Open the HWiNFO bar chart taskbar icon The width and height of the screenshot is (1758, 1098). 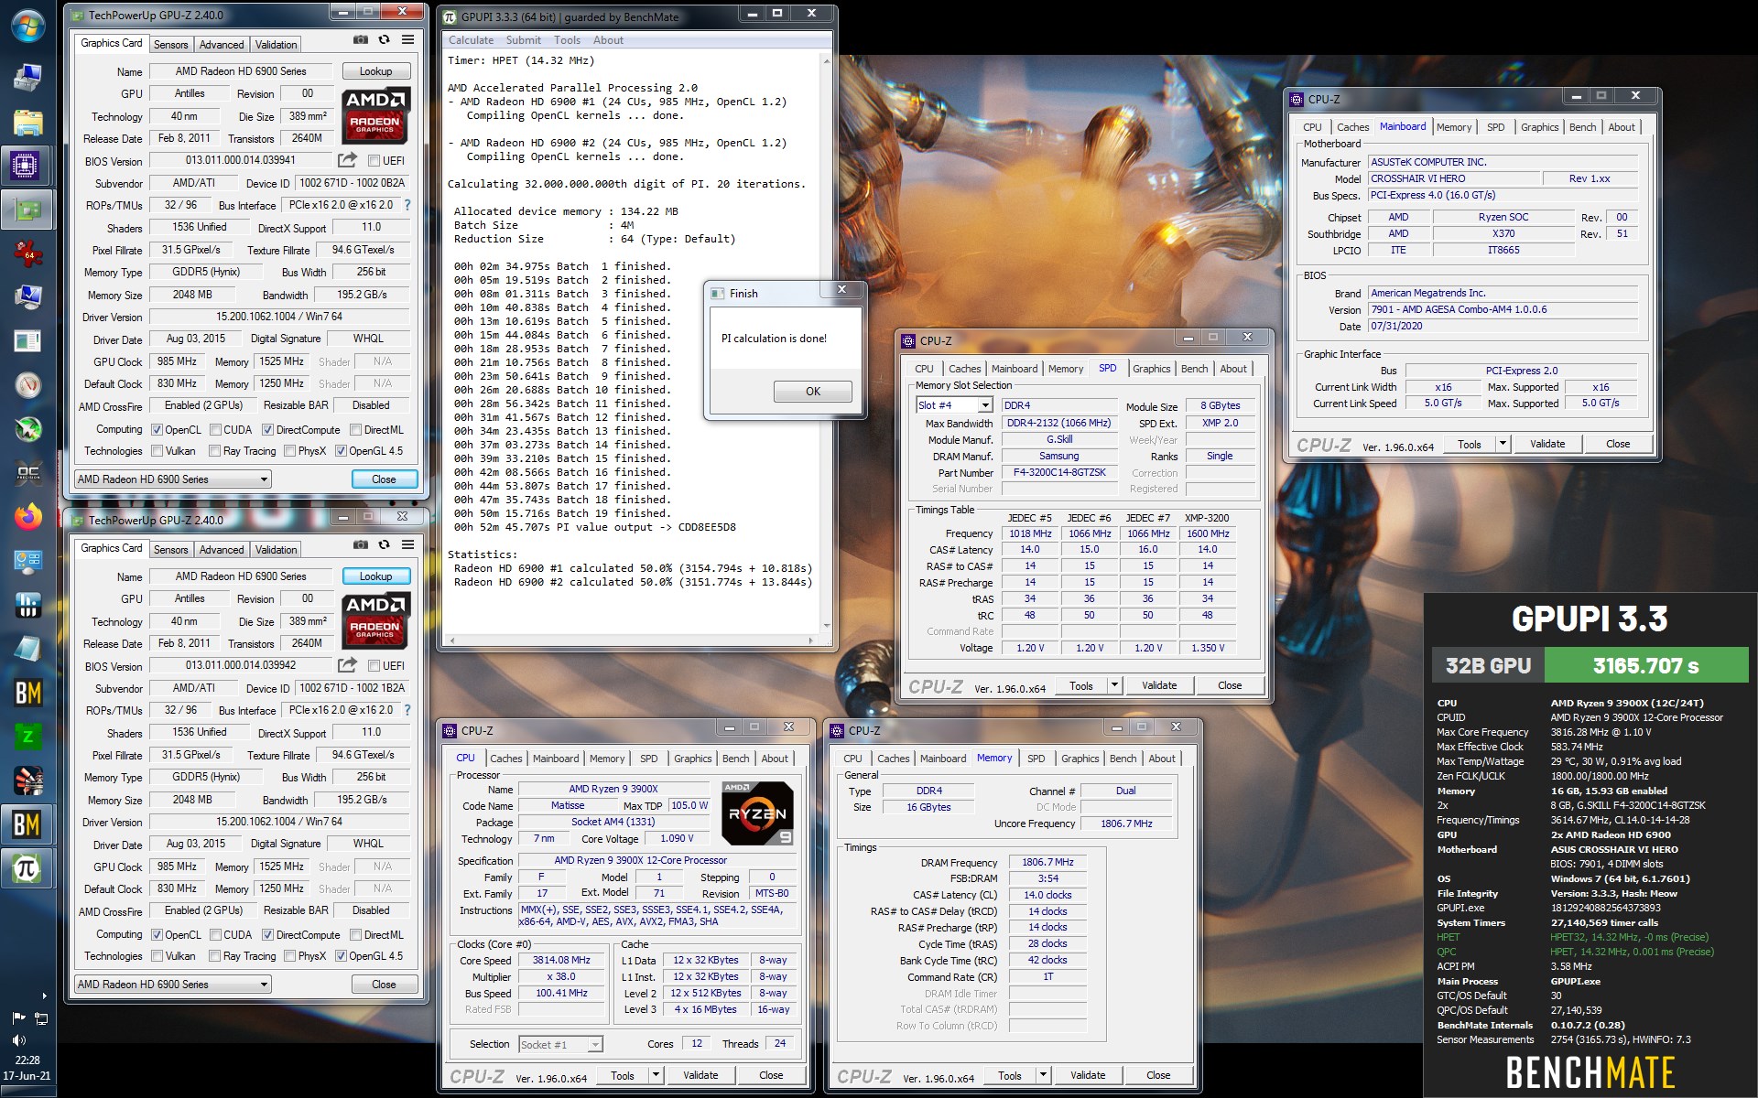[x=27, y=605]
